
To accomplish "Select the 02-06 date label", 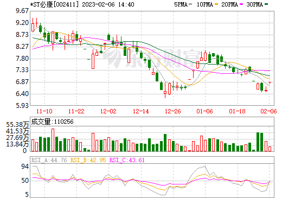I will click(268, 111).
